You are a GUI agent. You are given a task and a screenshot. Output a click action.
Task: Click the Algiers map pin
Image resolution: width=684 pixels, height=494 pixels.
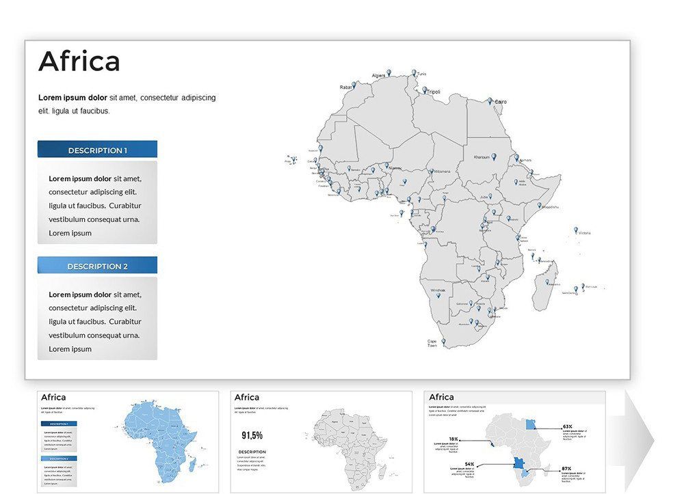[x=389, y=72]
